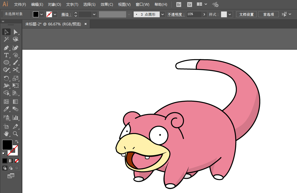Change the screen mode
The image size is (297, 193).
(11, 176)
